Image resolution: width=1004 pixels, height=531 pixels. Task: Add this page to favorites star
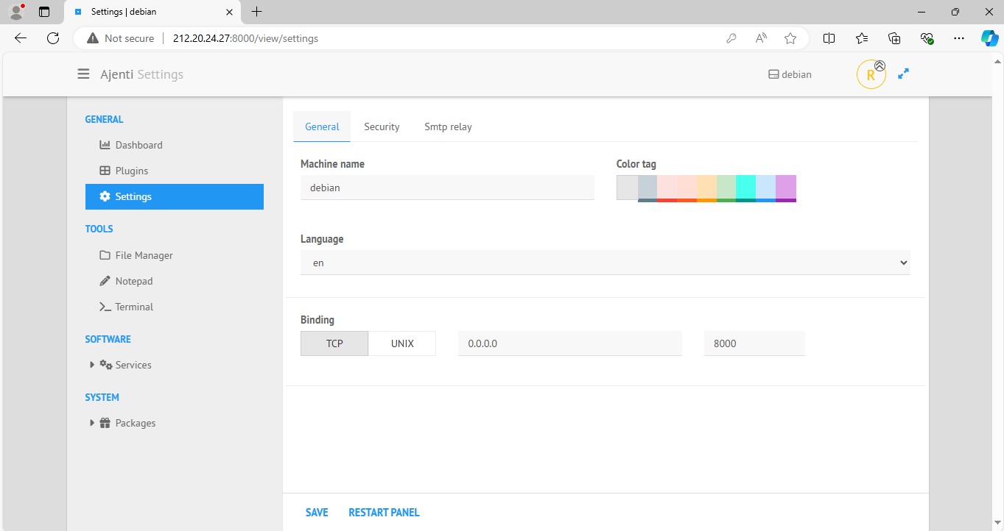click(x=790, y=38)
